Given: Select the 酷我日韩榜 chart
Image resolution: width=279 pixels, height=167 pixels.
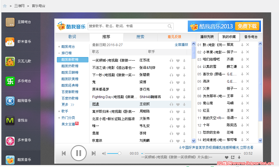Looking at the screenshot, I should click(70, 73).
